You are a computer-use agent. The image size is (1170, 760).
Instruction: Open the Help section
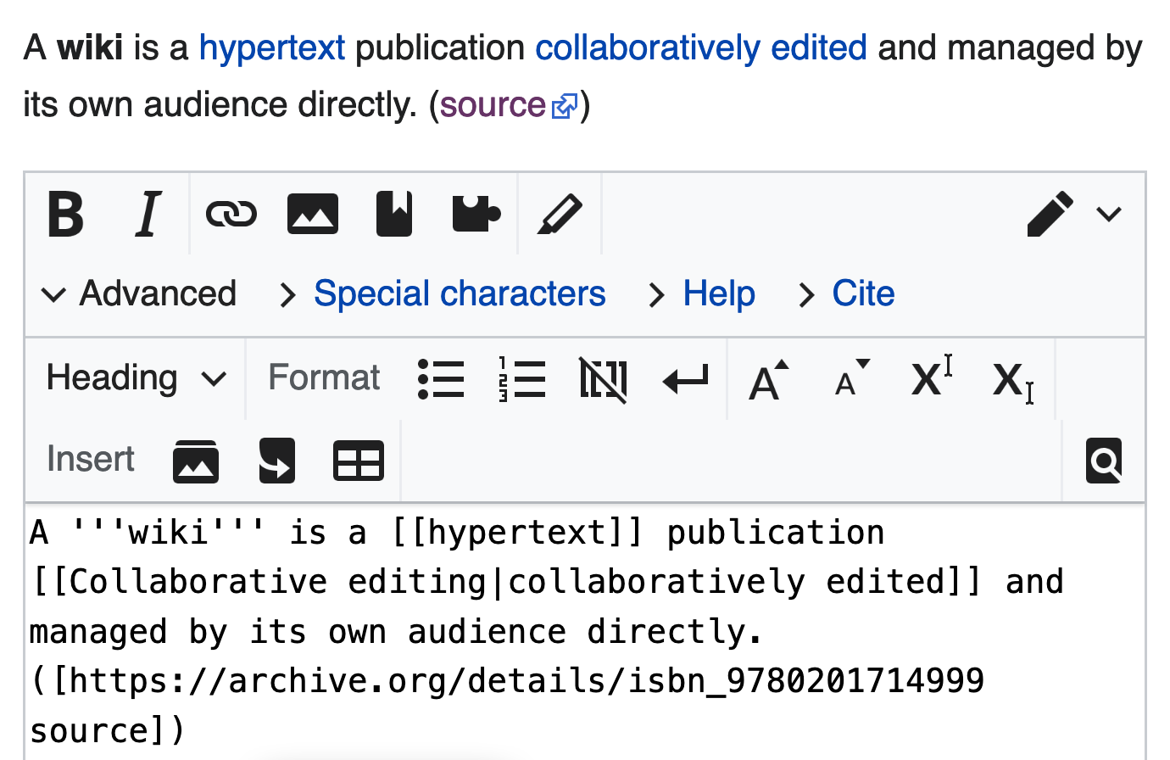[x=718, y=294]
